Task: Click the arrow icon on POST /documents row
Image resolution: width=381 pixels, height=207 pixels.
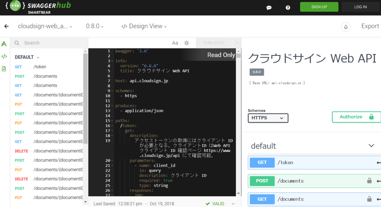Action: (x=378, y=181)
